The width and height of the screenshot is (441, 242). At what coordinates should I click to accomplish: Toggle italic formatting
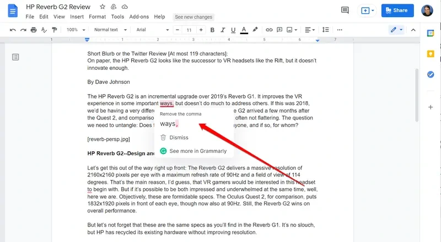(223, 30)
